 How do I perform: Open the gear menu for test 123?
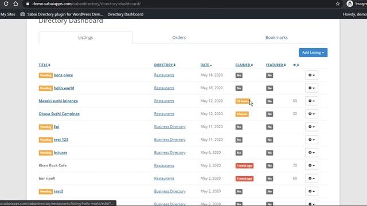point(311,140)
